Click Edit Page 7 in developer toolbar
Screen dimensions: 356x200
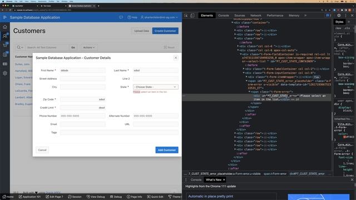tap(55, 197)
